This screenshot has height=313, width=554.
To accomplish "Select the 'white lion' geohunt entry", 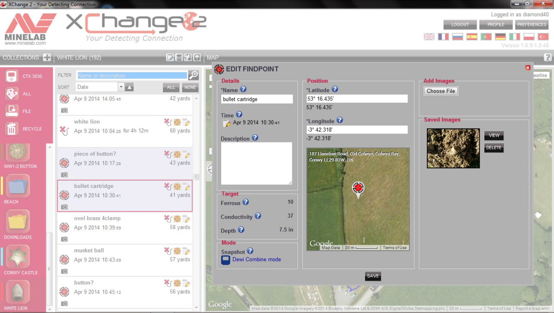I will coord(125,131).
